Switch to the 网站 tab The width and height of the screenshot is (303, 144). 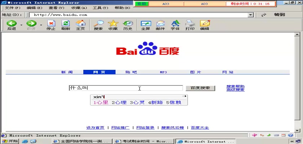(228, 72)
